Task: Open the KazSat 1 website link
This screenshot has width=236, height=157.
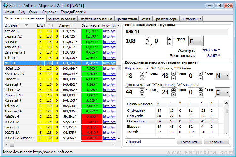Action: coord(110,31)
